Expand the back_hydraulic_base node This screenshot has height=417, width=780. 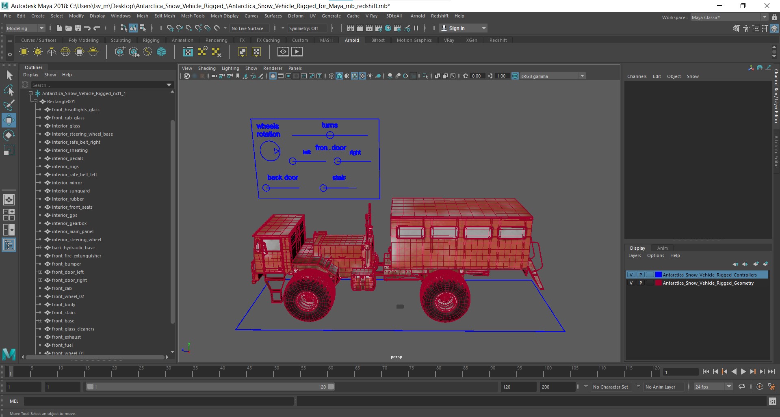(x=40, y=248)
